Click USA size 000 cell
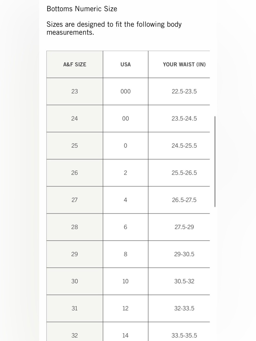 point(125,91)
